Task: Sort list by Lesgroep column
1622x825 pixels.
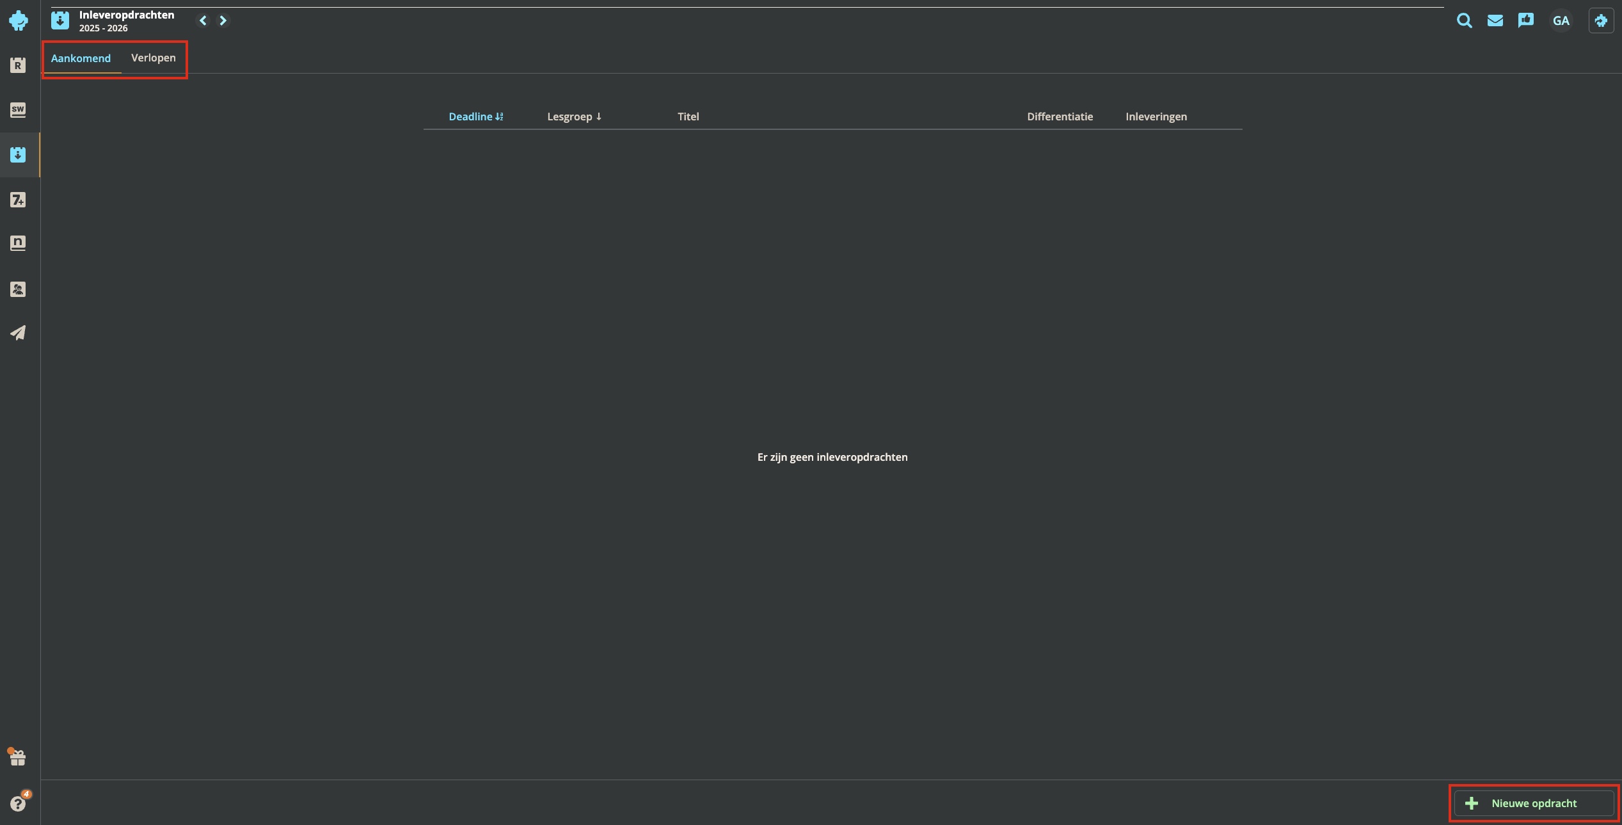Action: pyautogui.click(x=574, y=116)
